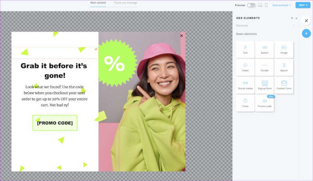Click the blue plus add button
The height and width of the screenshot is (181, 313).
coord(306,33)
